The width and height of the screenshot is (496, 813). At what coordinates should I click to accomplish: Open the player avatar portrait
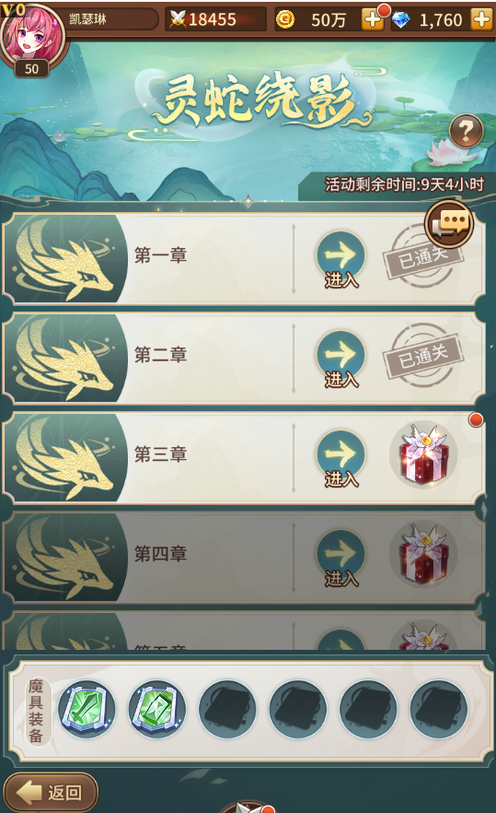(x=32, y=35)
